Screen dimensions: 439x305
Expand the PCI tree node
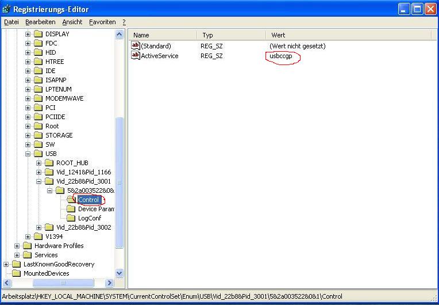pos(28,108)
